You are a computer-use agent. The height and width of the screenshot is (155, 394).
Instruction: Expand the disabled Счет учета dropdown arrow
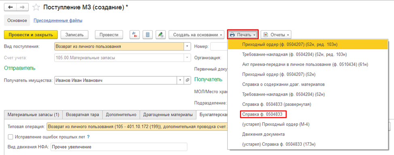187,58
